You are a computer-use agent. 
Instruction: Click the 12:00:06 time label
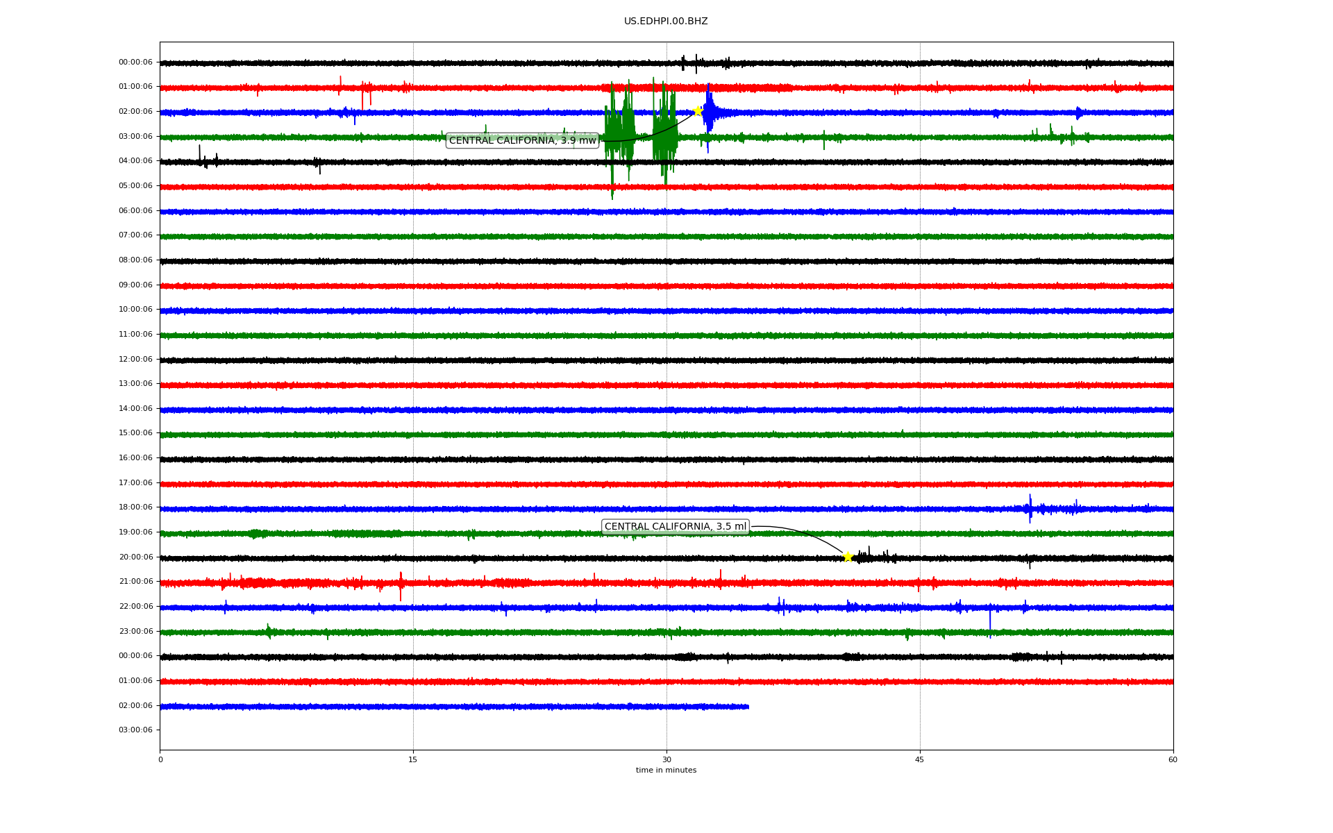pos(135,359)
